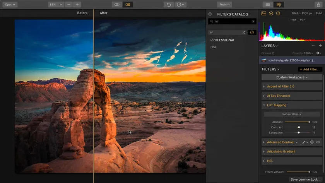Viewport: 325px width, 183px height.
Task: Toggle the side panel sliders icon
Action: pos(279,5)
